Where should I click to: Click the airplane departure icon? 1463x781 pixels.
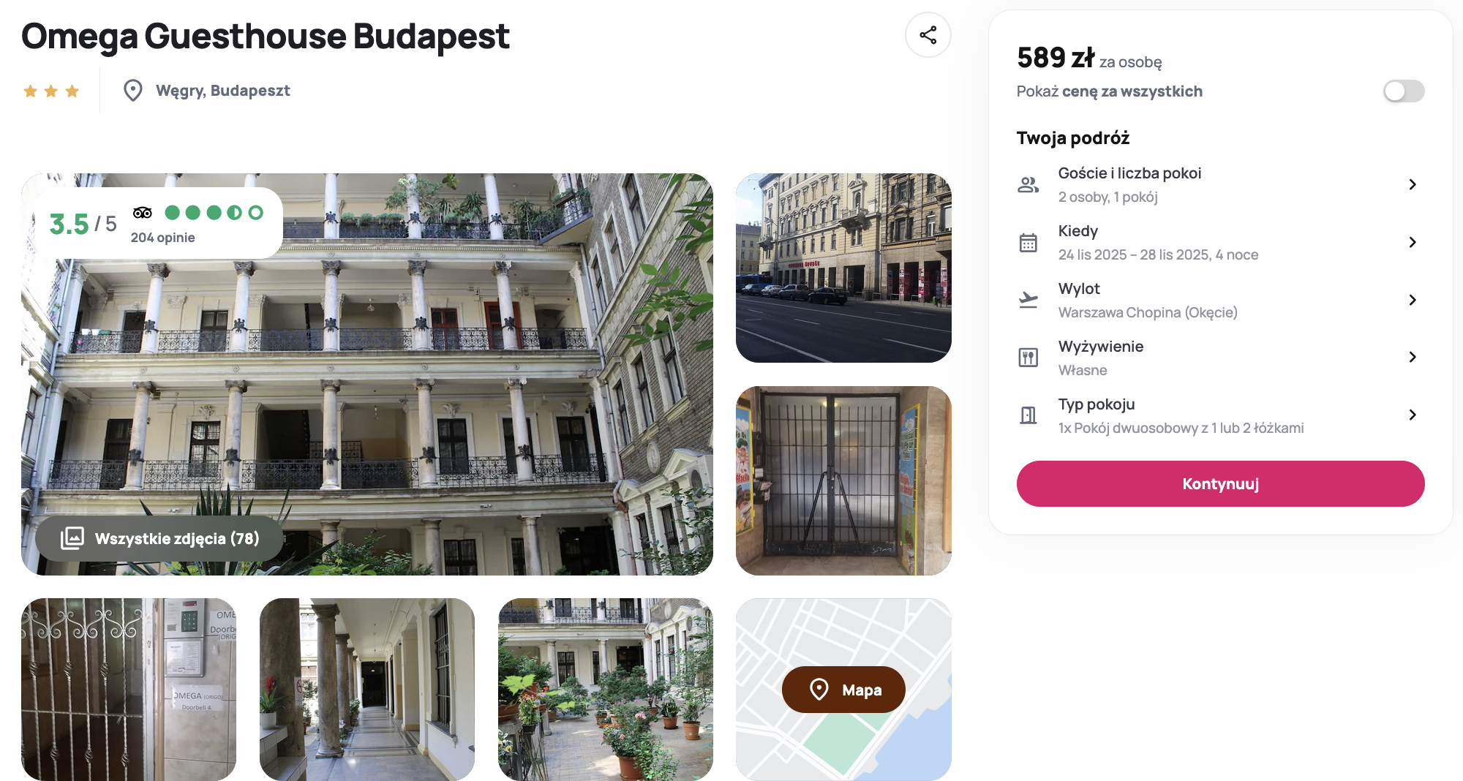coord(1028,300)
